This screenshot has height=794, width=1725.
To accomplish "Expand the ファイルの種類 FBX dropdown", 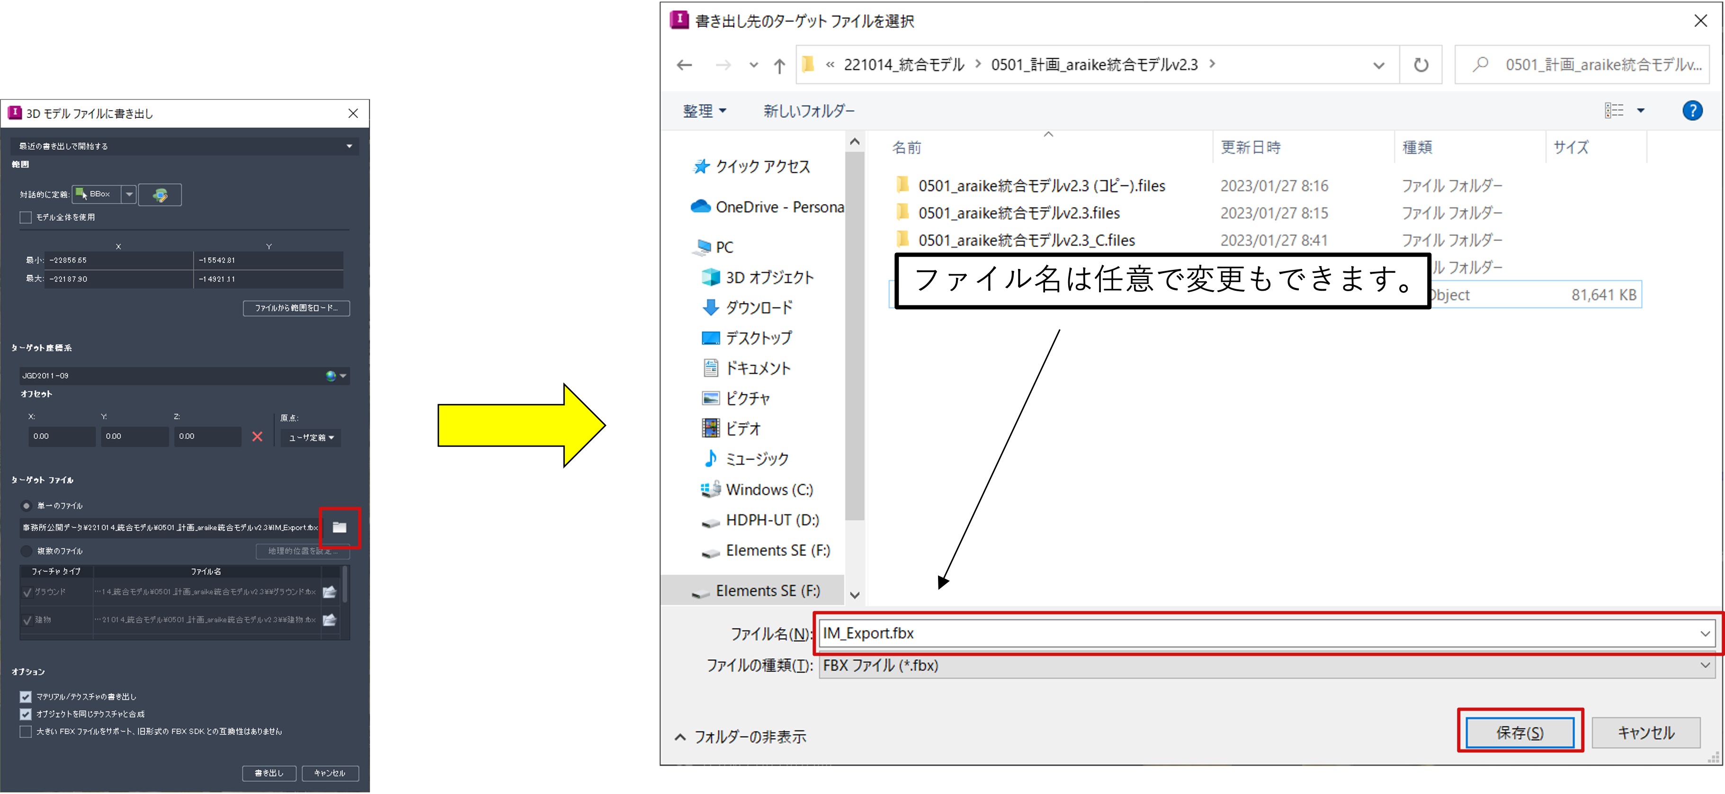I will [x=1704, y=666].
